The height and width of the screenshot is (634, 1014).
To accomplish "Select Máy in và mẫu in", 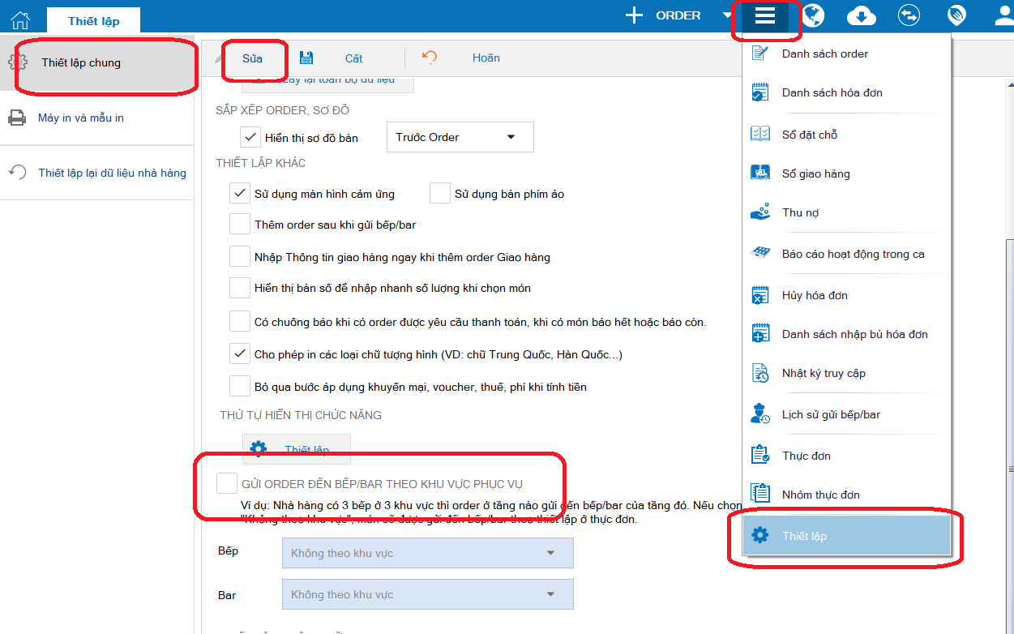I will point(97,118).
